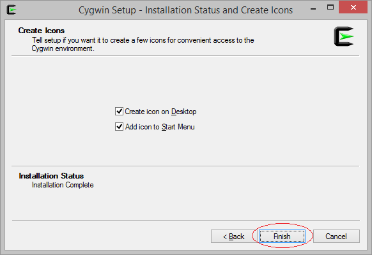Close the Cygwin Setup window

point(353,8)
